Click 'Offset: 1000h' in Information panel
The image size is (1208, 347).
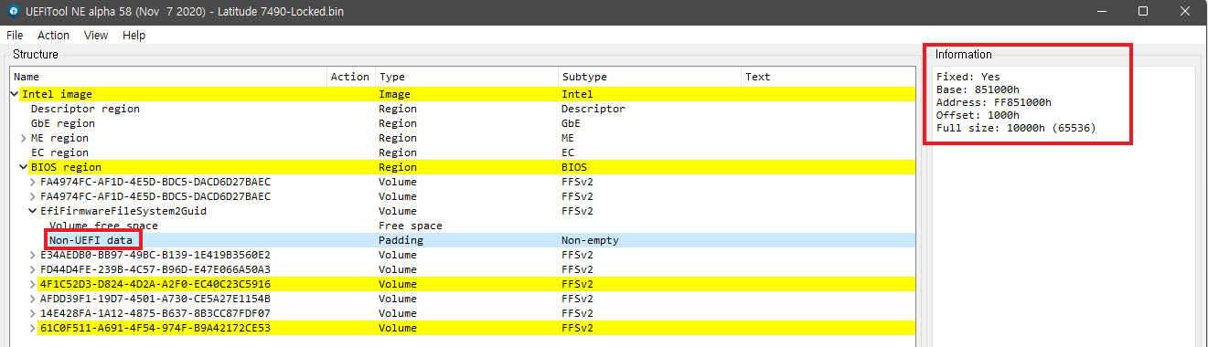pos(978,115)
